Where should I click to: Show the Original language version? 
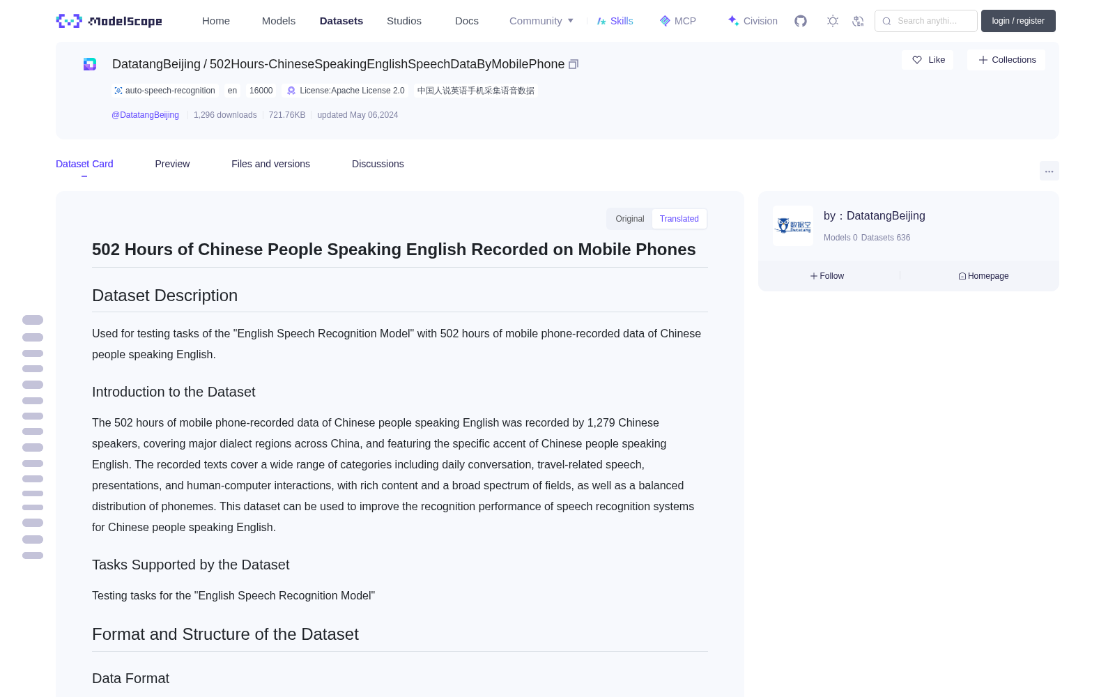(x=630, y=219)
